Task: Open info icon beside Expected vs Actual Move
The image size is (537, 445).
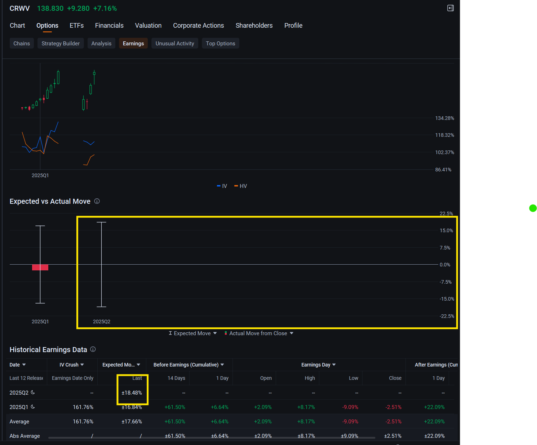Action: 97,201
